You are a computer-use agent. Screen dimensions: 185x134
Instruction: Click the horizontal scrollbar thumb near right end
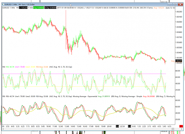coord(173,129)
